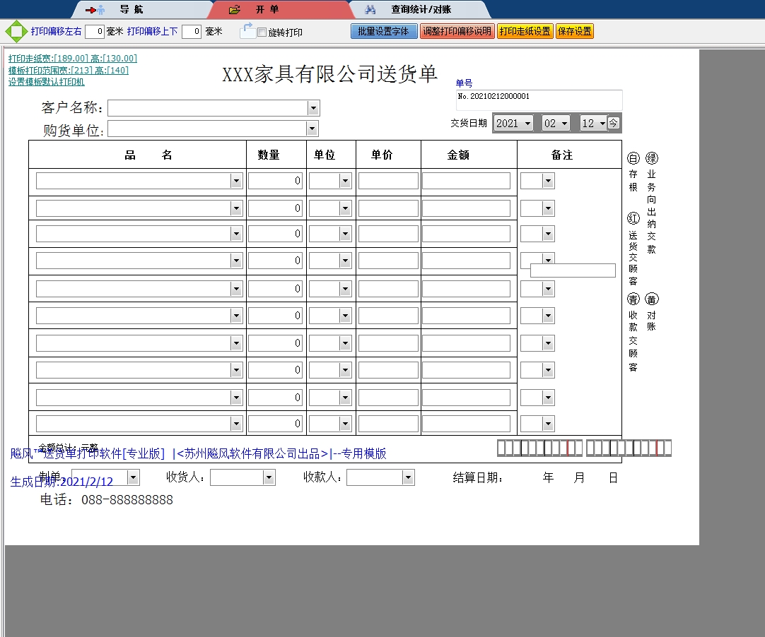Click the 单号 order number field
765x637 pixels.
pyautogui.click(x=539, y=99)
